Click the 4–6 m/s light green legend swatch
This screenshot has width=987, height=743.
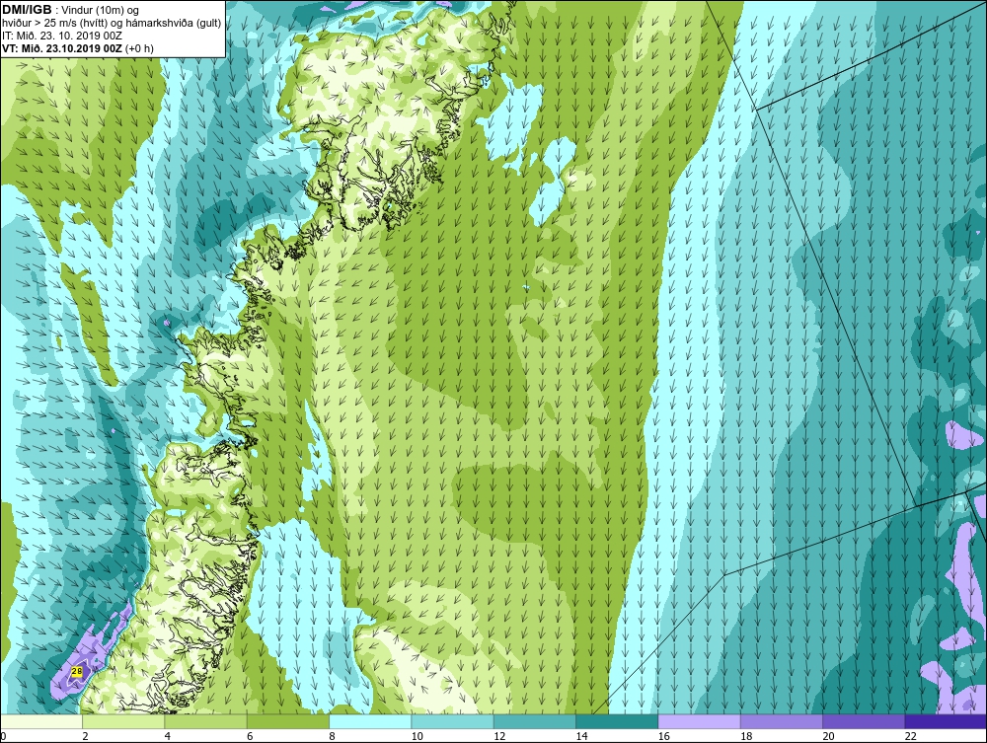206,721
